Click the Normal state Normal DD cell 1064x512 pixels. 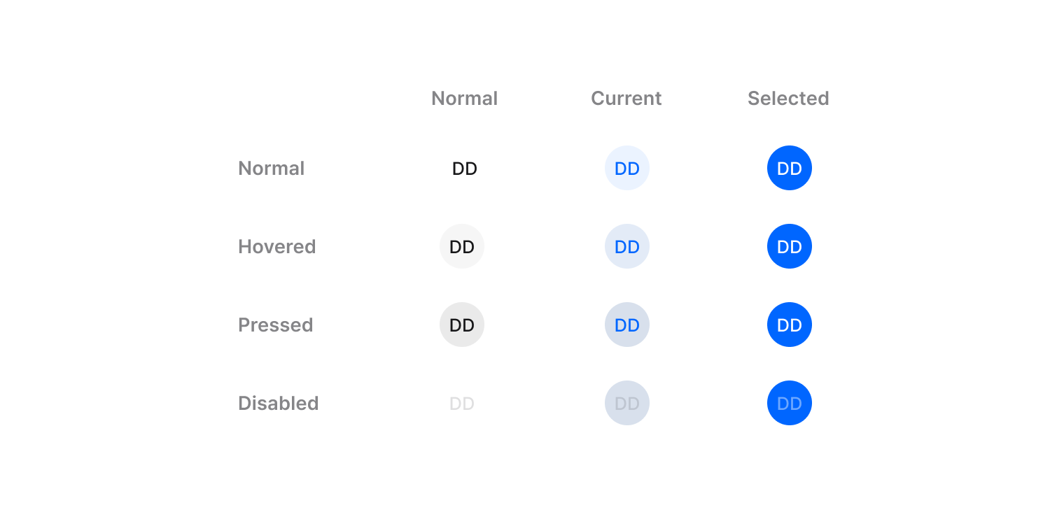tap(464, 169)
